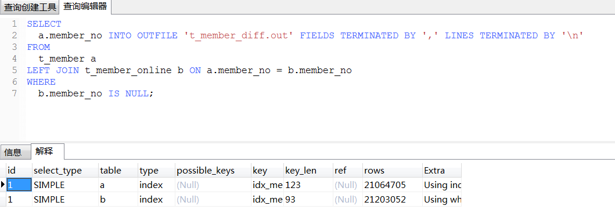Select the cell containing 21203052
This screenshot has width=615, height=213.
click(392, 199)
